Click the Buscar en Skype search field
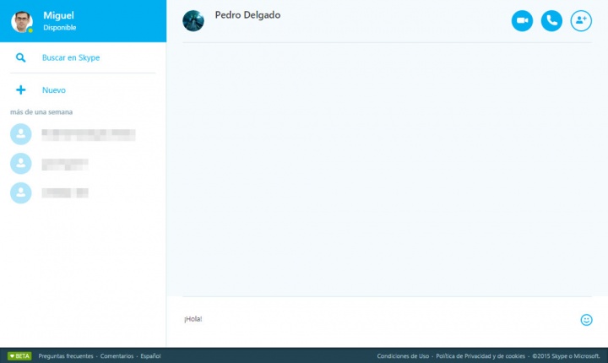The width and height of the screenshot is (608, 363). (83, 57)
